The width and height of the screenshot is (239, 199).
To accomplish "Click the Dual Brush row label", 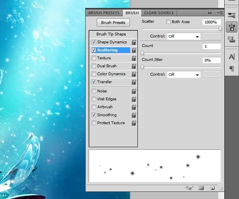I will (107, 66).
